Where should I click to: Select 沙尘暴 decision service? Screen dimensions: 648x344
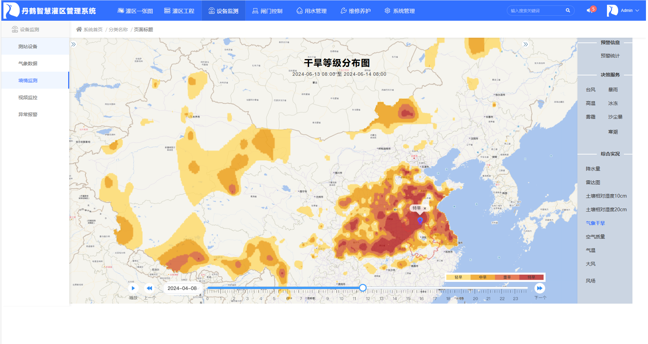click(x=615, y=117)
